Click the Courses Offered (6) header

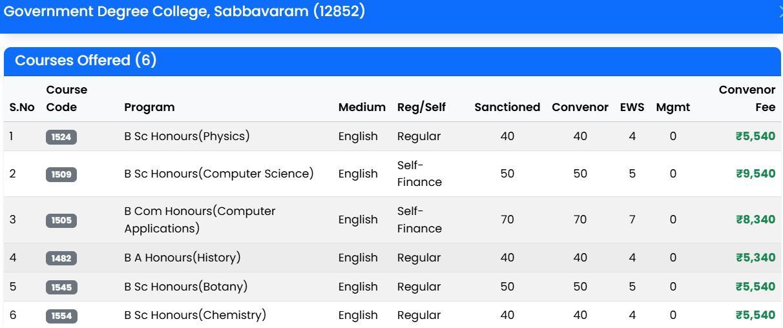86,60
